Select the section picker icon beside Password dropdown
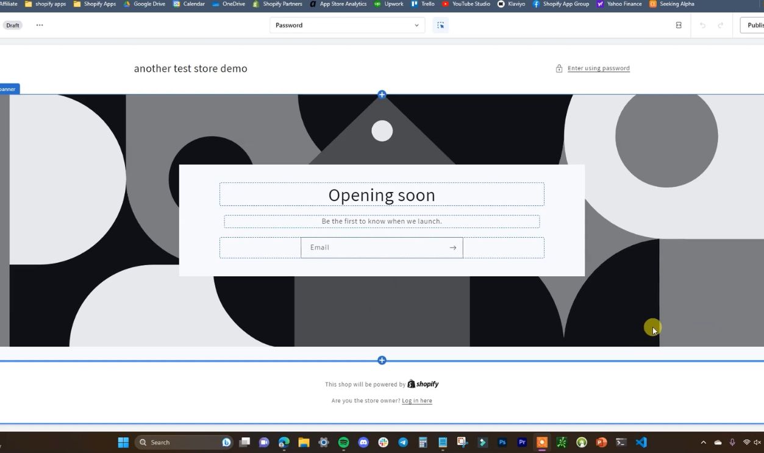The image size is (764, 453). (x=441, y=25)
